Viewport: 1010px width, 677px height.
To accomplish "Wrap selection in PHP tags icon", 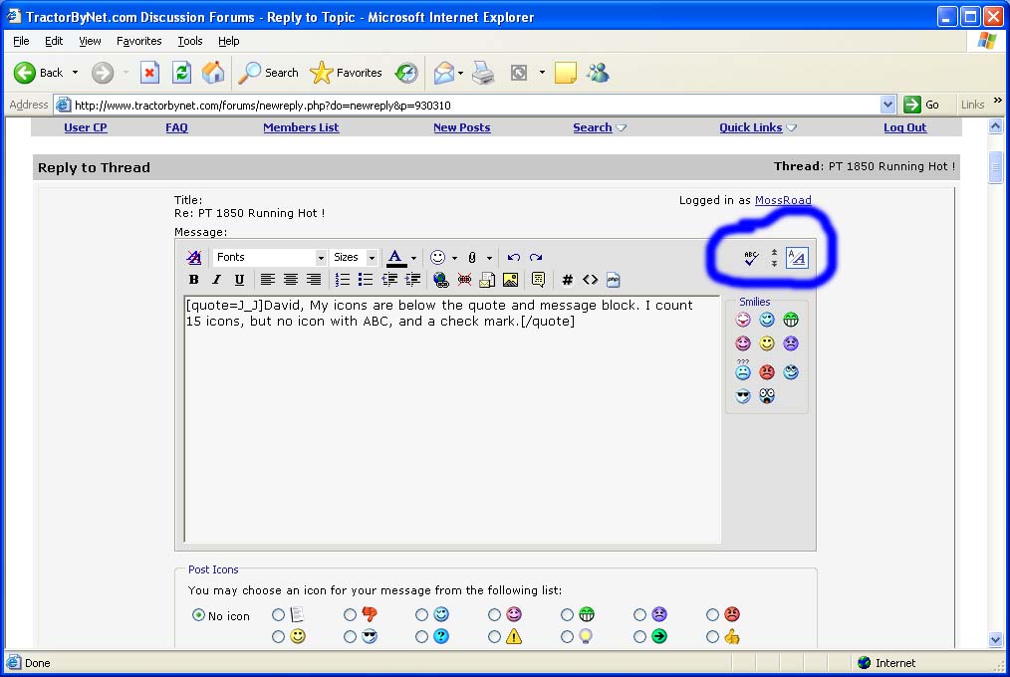I will point(614,280).
